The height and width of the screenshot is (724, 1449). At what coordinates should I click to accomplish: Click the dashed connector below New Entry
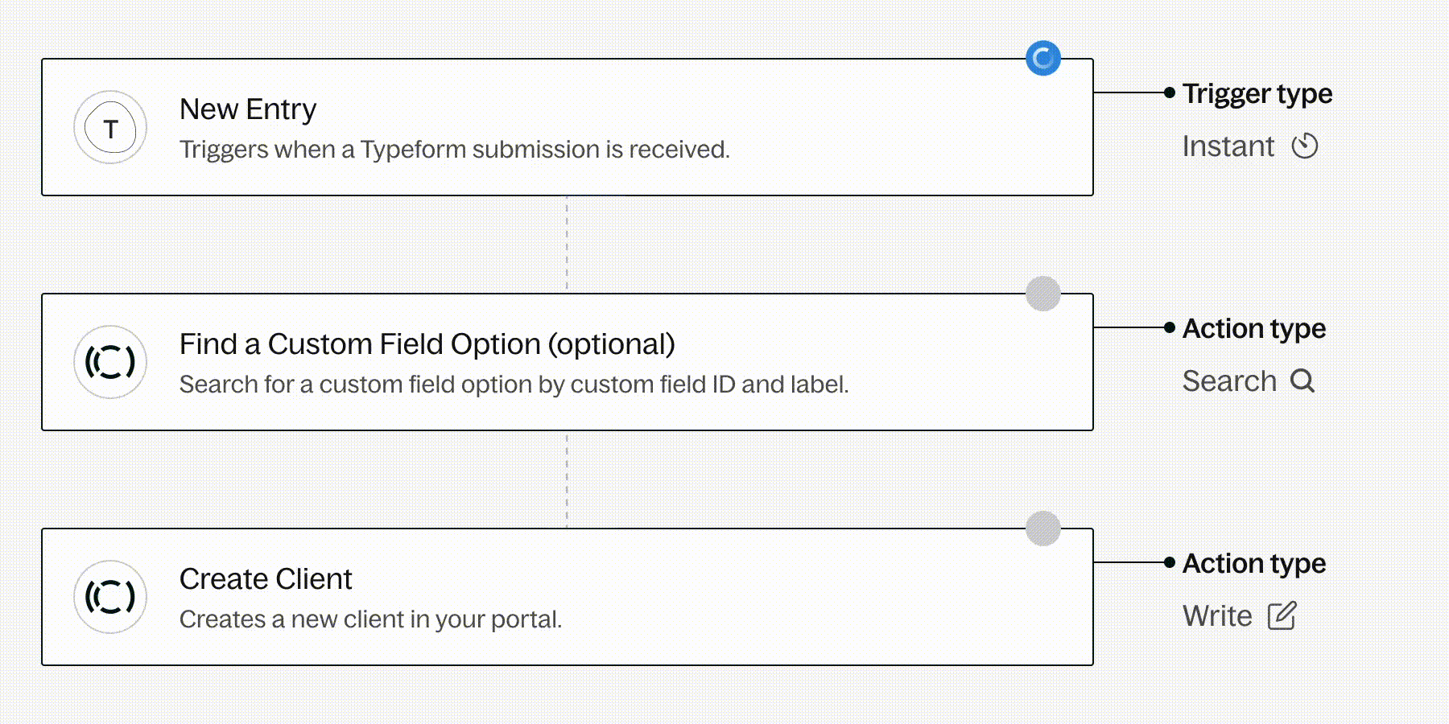(567, 244)
